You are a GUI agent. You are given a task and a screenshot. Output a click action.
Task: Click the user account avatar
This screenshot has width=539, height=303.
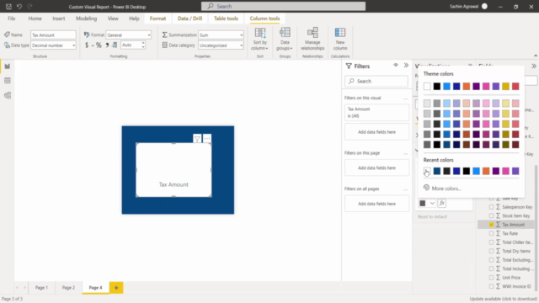click(484, 6)
